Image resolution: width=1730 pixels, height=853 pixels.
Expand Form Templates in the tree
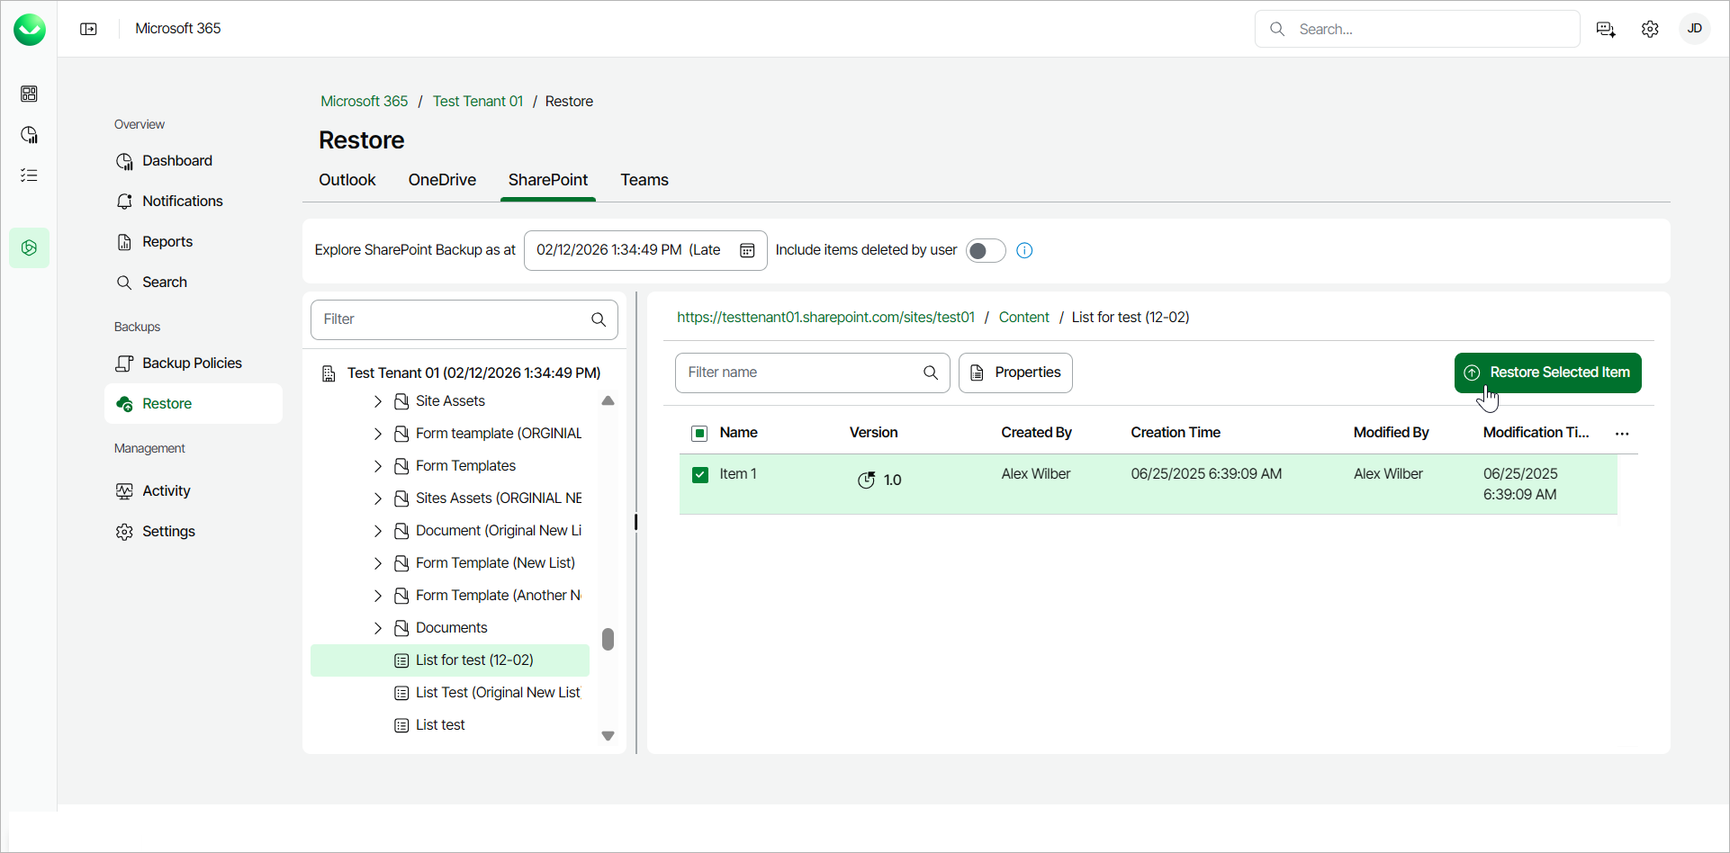pos(379,465)
